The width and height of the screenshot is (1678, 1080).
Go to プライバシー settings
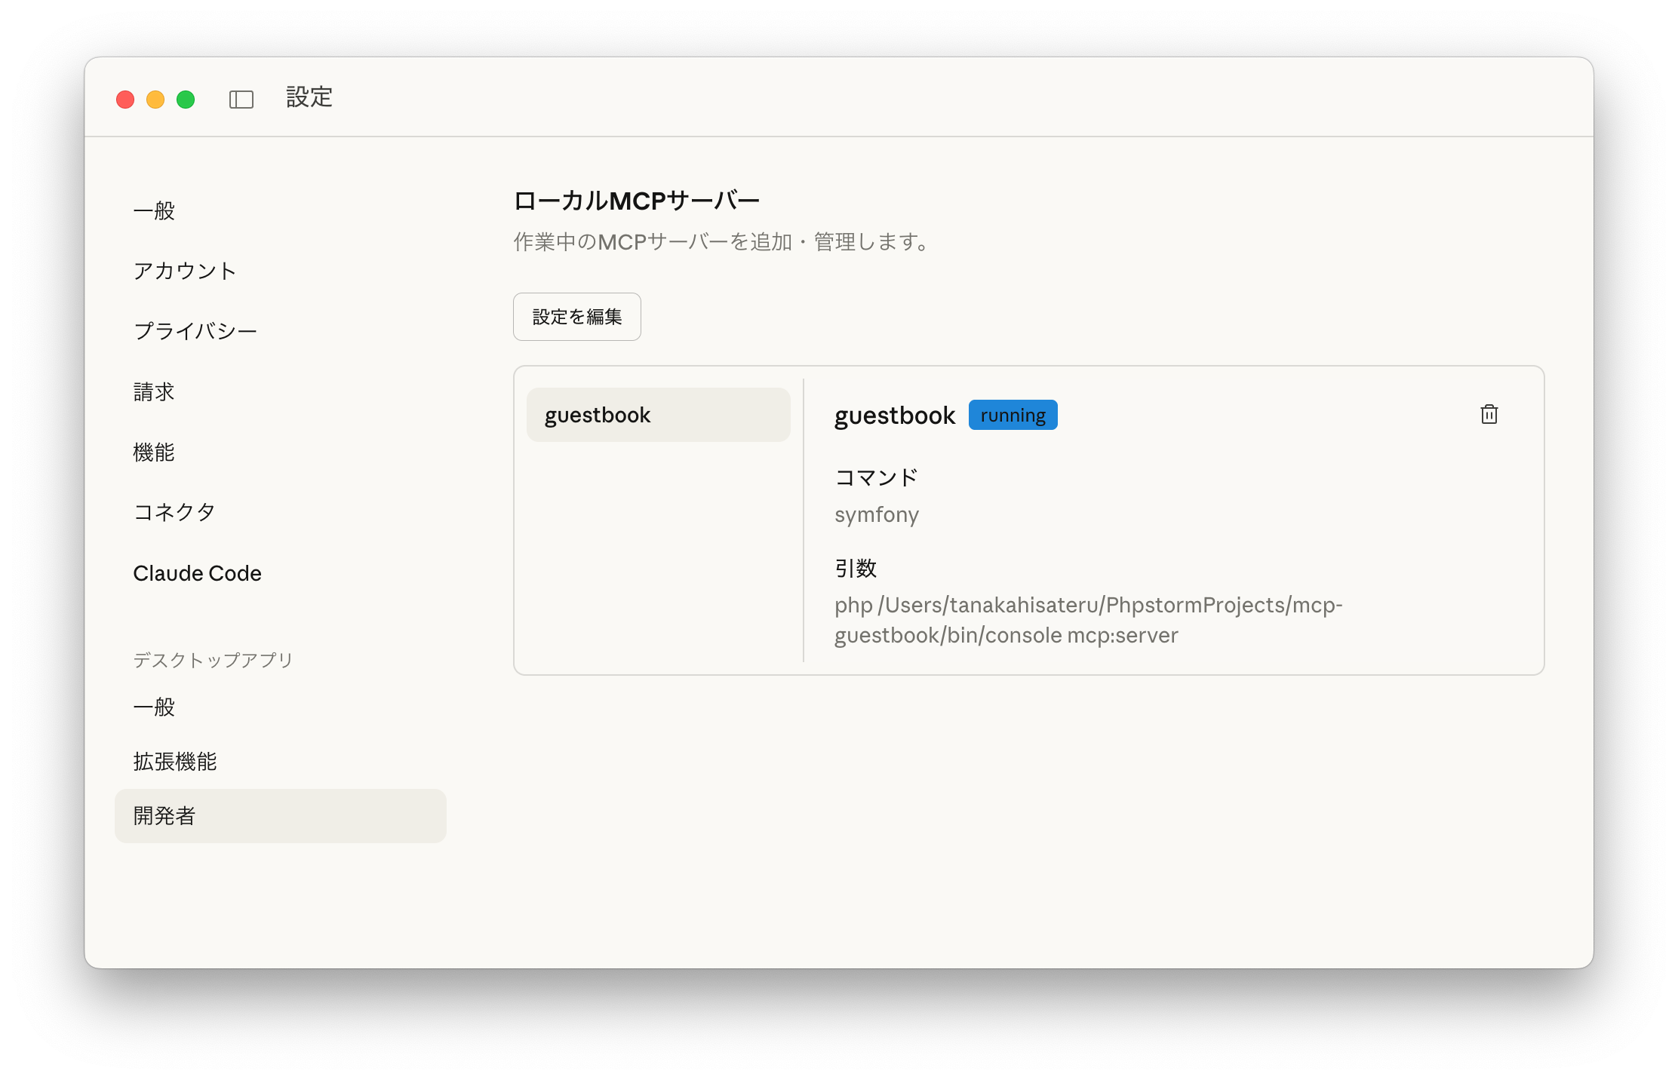(x=195, y=331)
